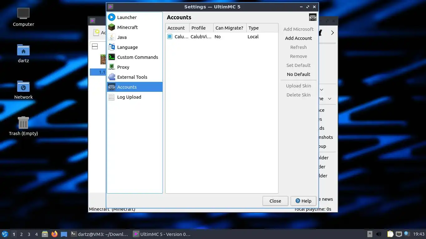Open the network connection tray icon
Screen dimensions: 426x239
(x=399, y=234)
